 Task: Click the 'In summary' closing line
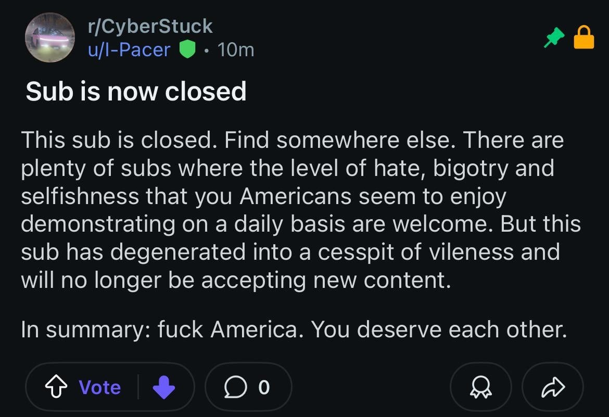tap(294, 329)
